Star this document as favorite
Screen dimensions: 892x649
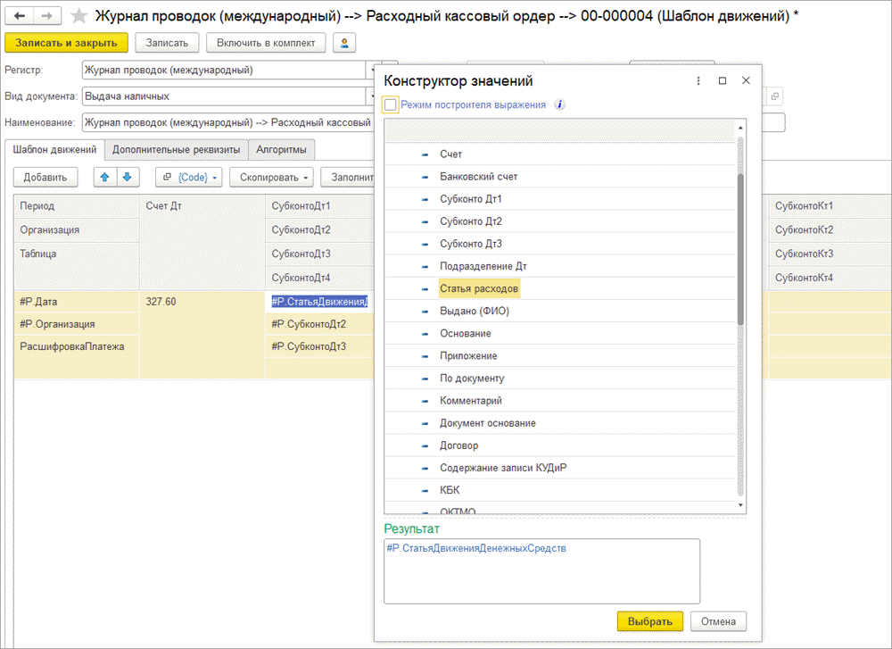(x=79, y=16)
